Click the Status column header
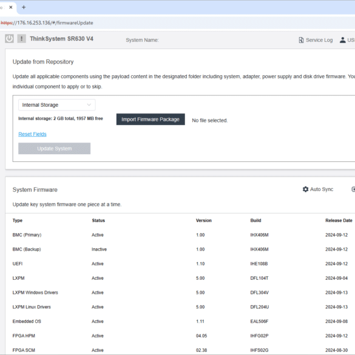 (98, 220)
